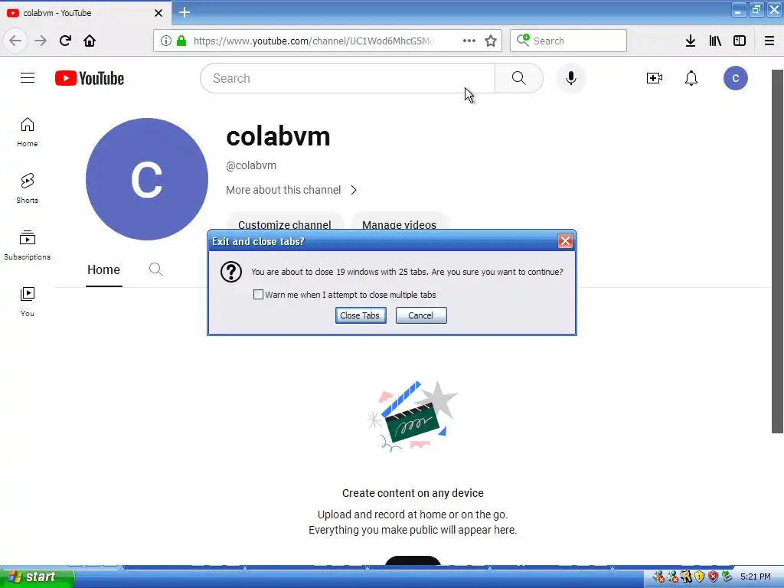Reload the current page
Image resolution: width=784 pixels, height=588 pixels.
65,41
